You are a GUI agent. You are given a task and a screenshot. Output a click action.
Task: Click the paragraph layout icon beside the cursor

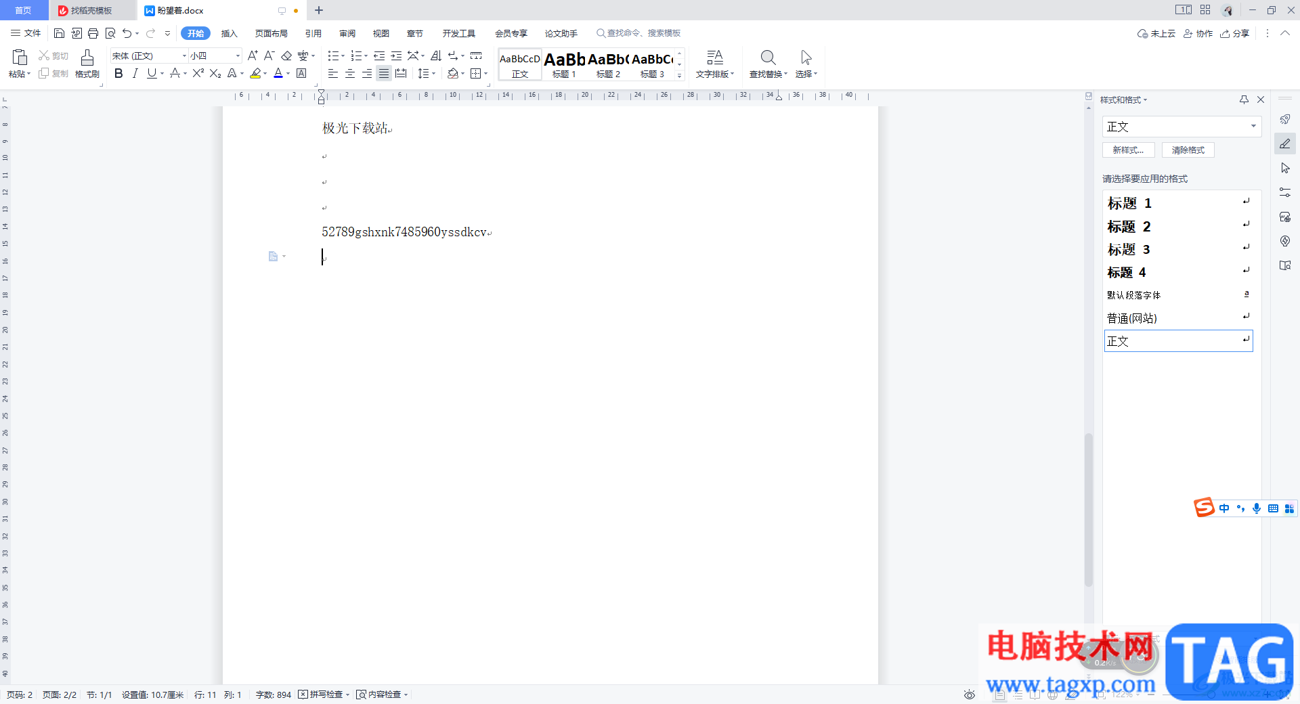pos(273,256)
